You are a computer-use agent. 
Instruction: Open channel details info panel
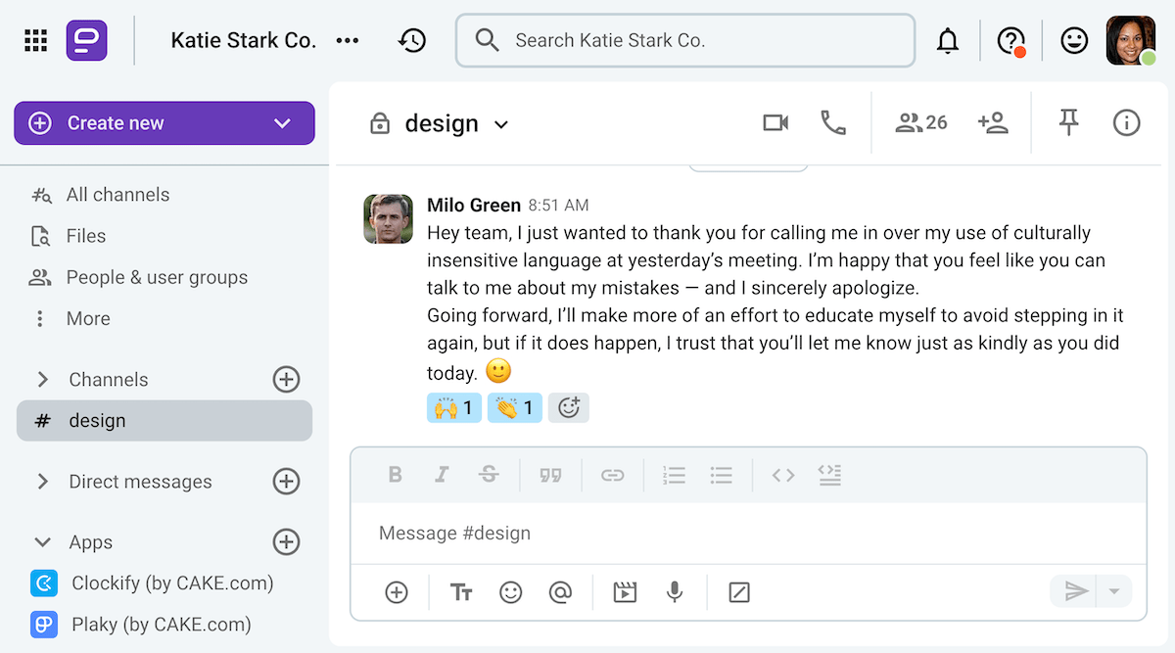click(1126, 122)
